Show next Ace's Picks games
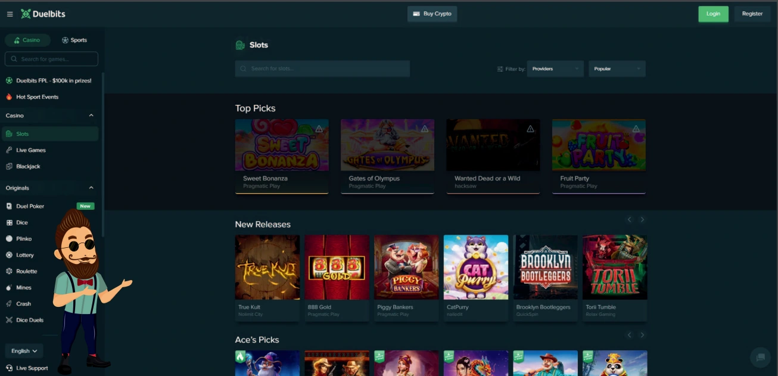This screenshot has height=376, width=778. (642, 335)
